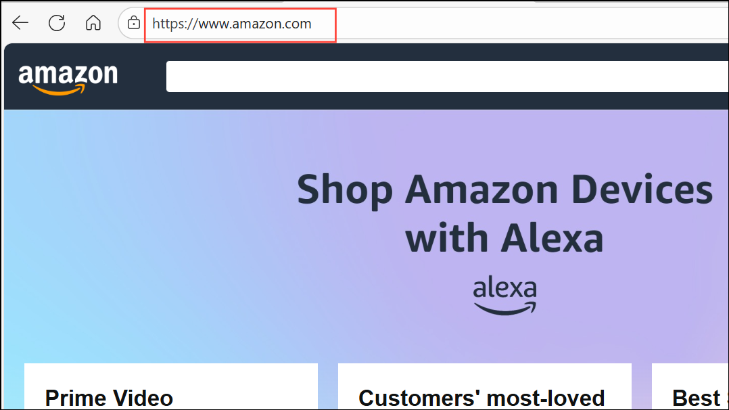729x410 pixels.
Task: Go back using the browser back arrow
Action: pyautogui.click(x=20, y=22)
